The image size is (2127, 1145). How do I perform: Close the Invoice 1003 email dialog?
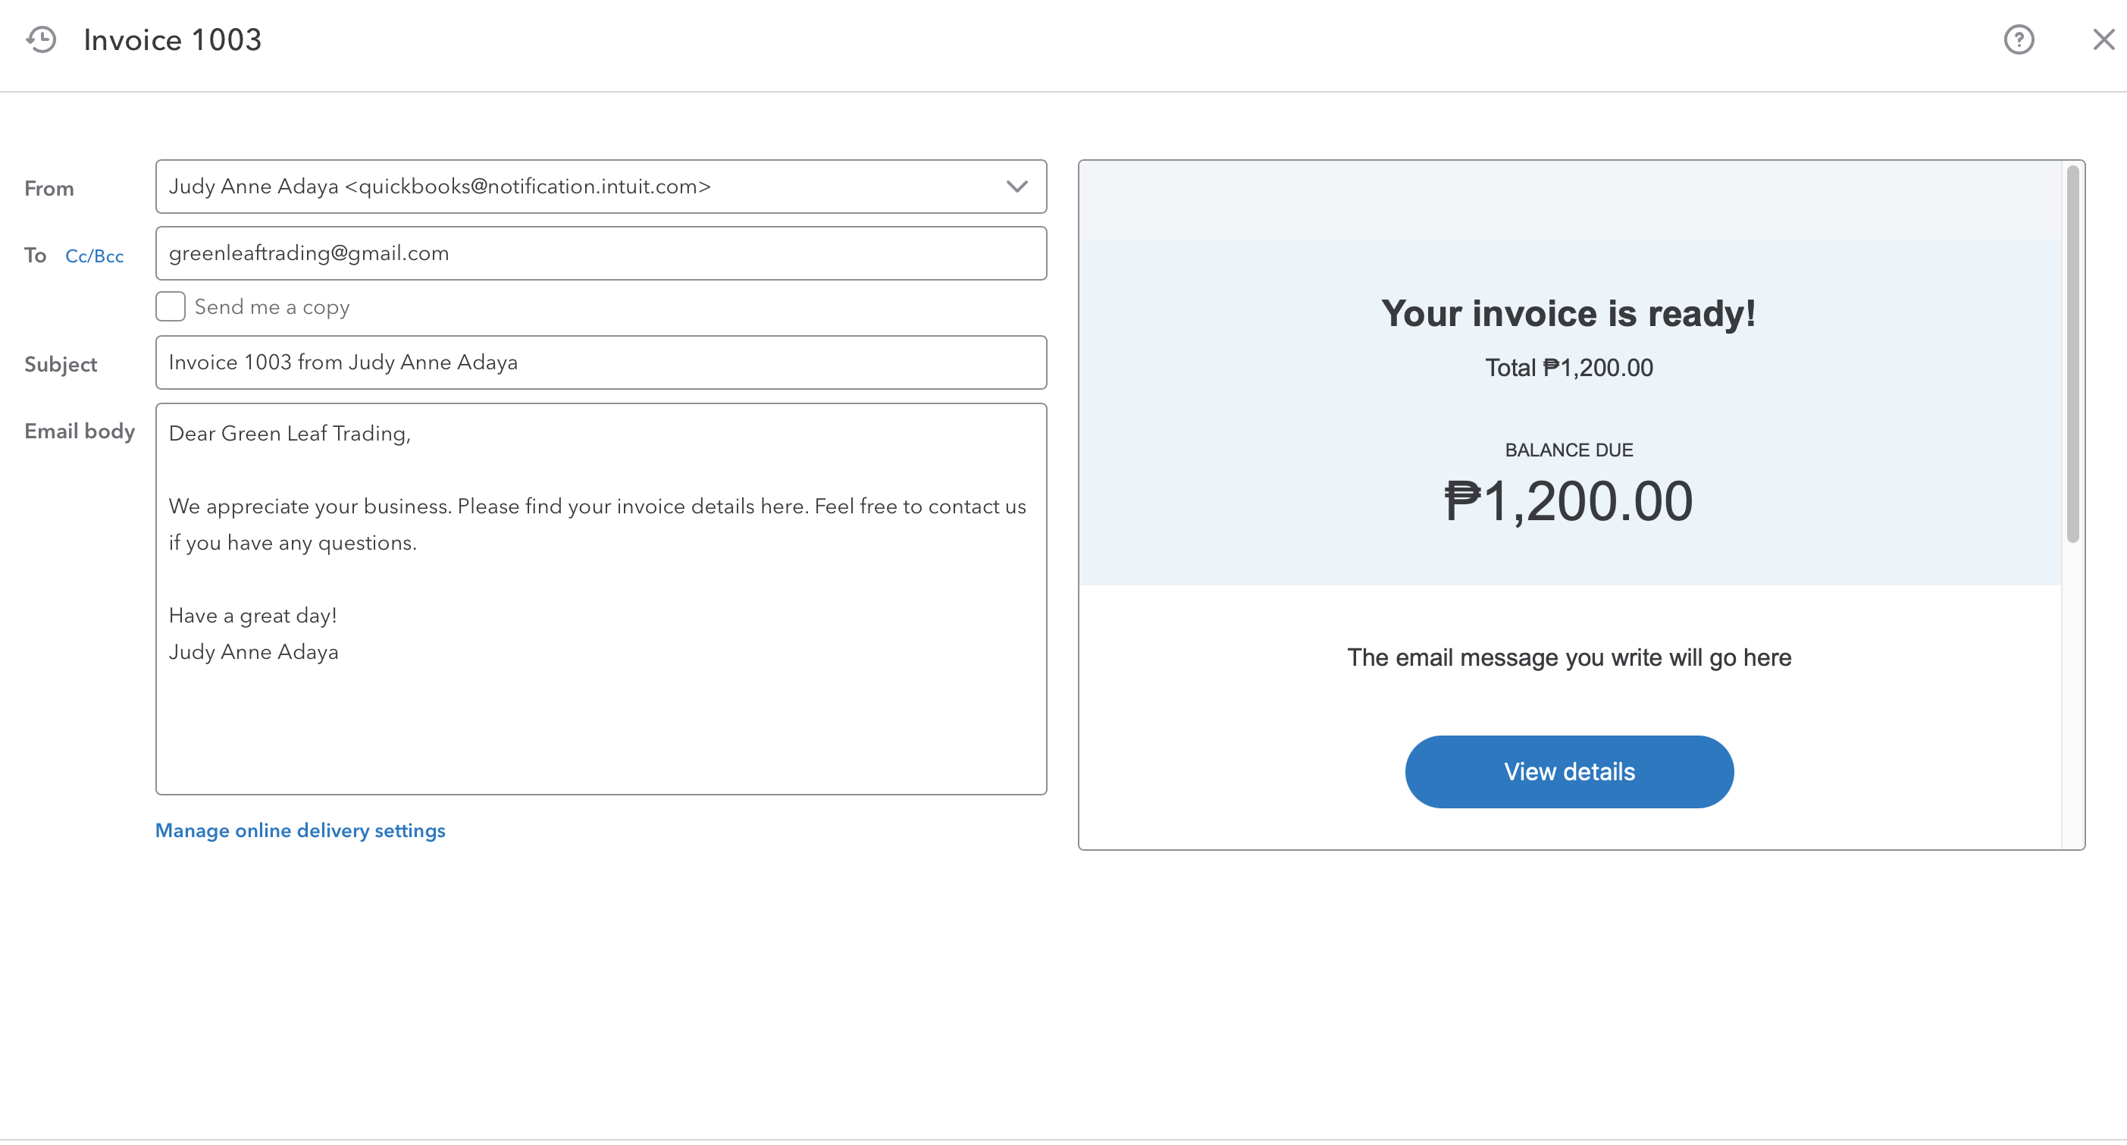coord(2103,39)
